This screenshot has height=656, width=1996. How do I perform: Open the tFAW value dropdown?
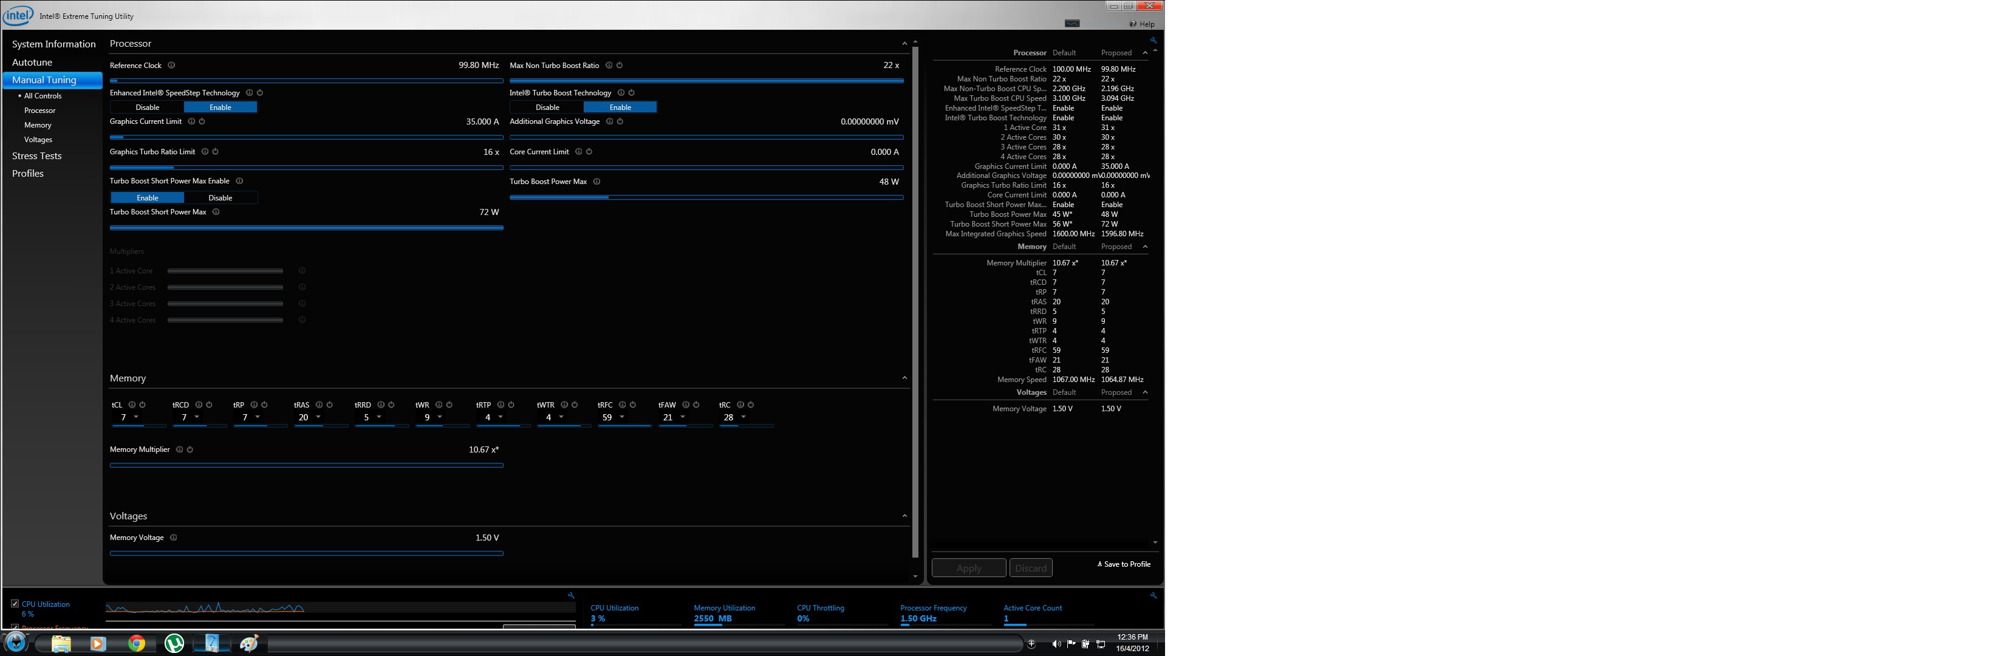pos(683,417)
